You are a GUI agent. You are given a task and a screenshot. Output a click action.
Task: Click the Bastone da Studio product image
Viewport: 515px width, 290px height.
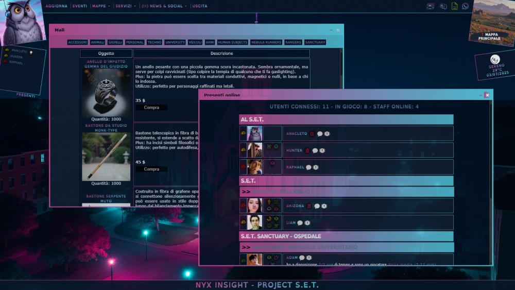click(x=106, y=157)
